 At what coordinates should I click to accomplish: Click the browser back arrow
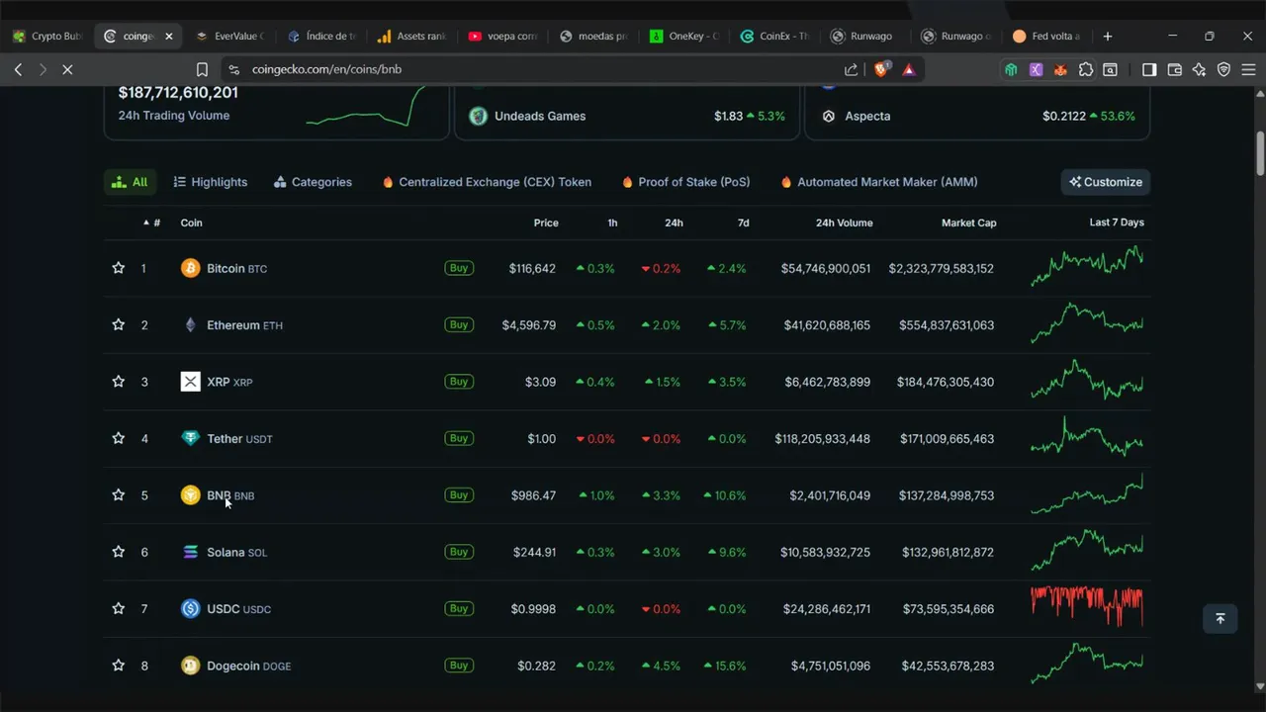[x=18, y=69]
